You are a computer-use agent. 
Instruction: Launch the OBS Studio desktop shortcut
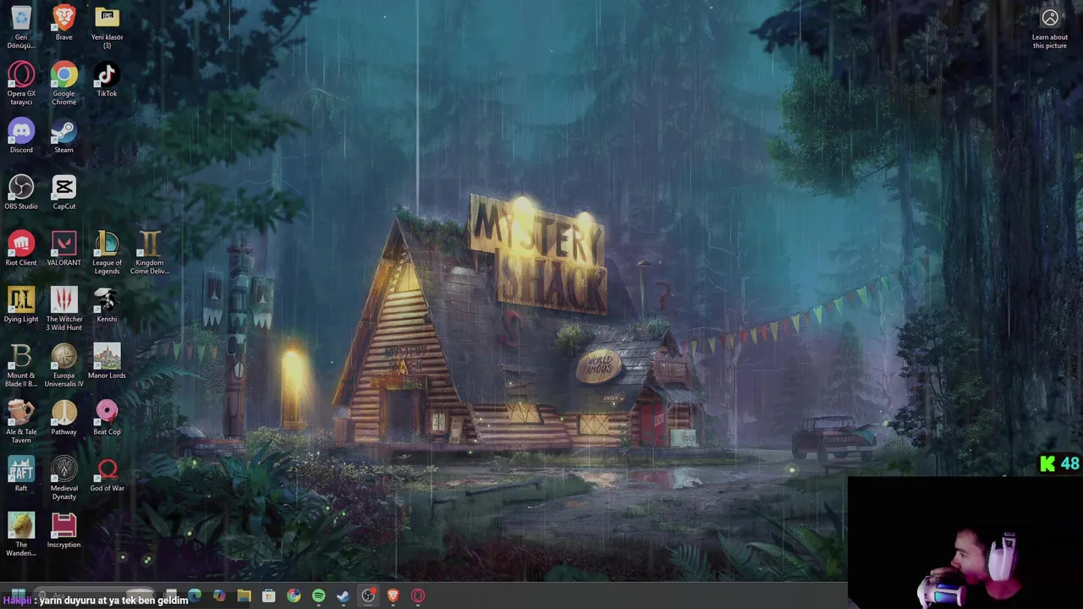pos(21,191)
